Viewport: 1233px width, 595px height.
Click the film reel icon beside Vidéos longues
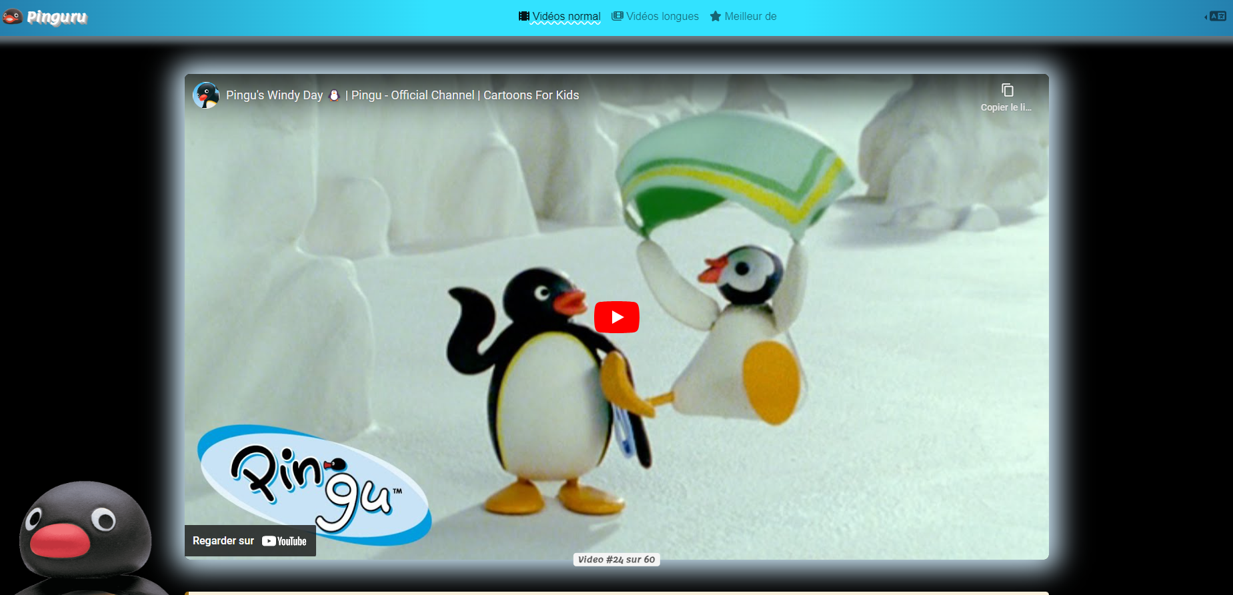coord(618,16)
